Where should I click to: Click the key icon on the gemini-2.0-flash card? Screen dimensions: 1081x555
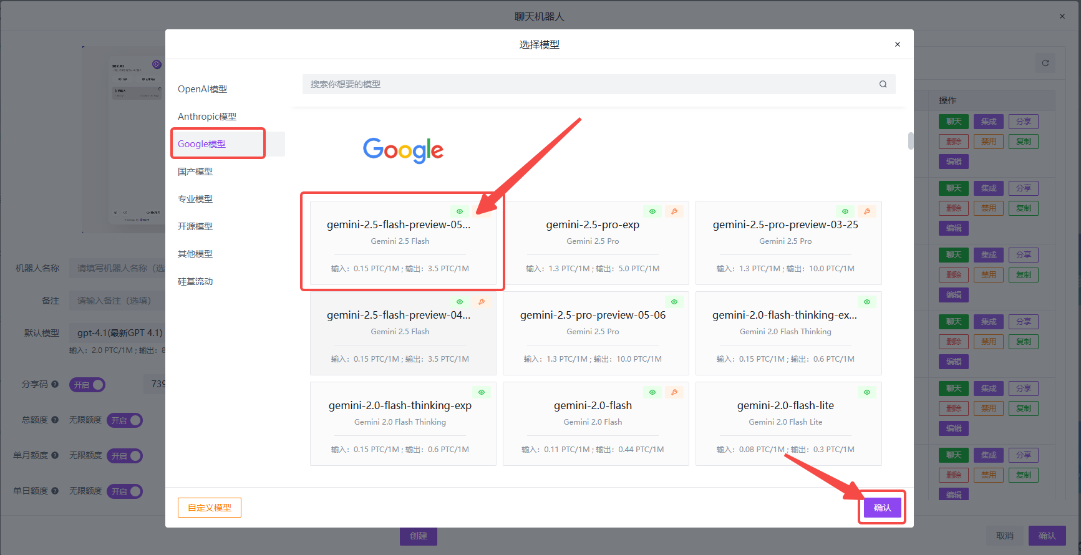(x=674, y=392)
